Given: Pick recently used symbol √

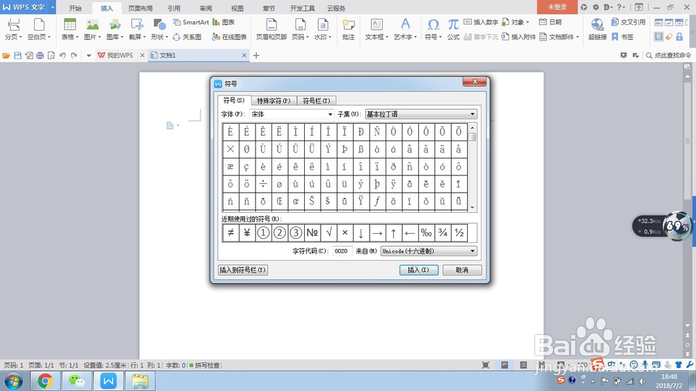Looking at the screenshot, I should (329, 232).
